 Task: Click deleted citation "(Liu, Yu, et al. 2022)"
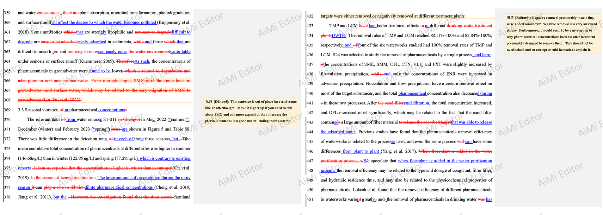point(62,100)
